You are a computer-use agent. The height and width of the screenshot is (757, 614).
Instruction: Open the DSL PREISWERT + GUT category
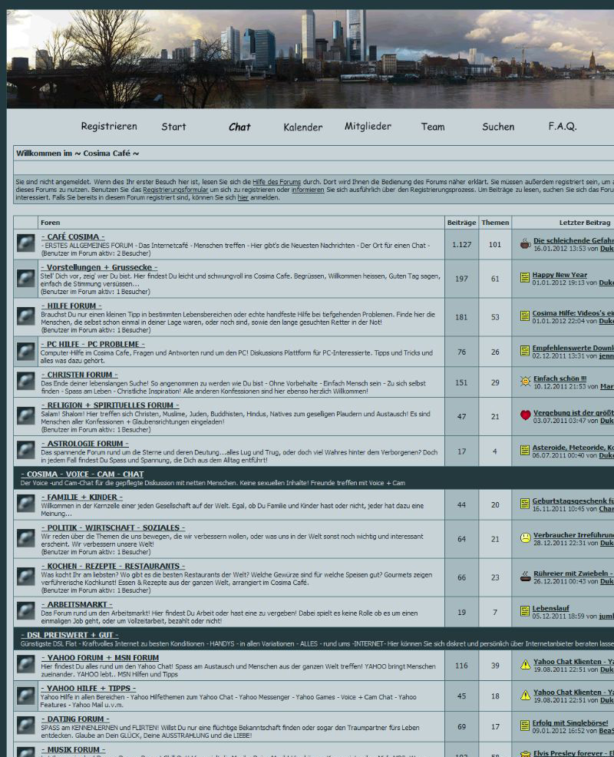tap(70, 635)
